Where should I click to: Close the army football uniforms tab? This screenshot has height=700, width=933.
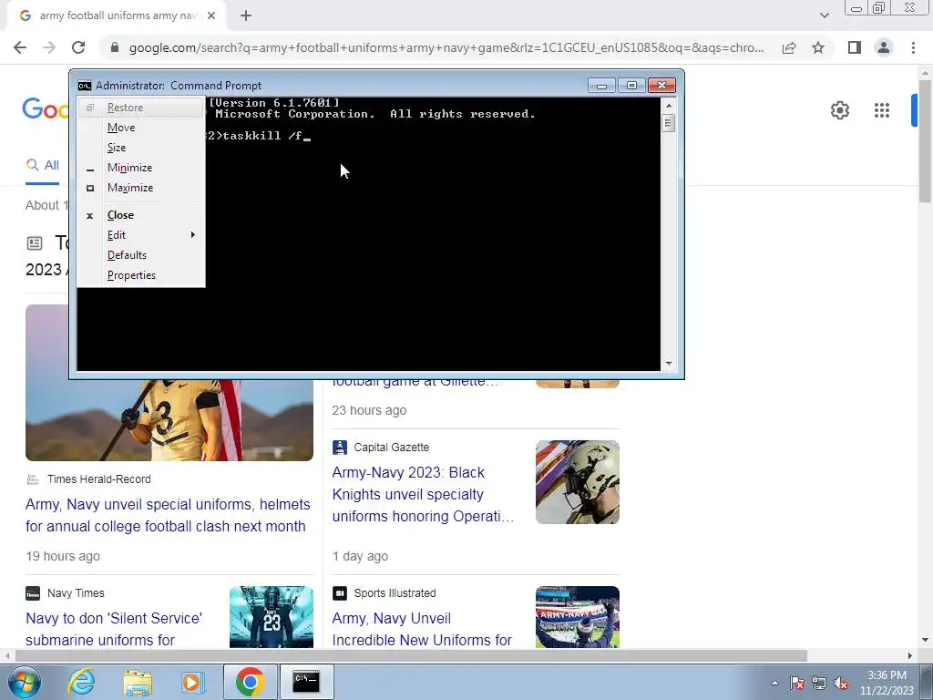[211, 15]
